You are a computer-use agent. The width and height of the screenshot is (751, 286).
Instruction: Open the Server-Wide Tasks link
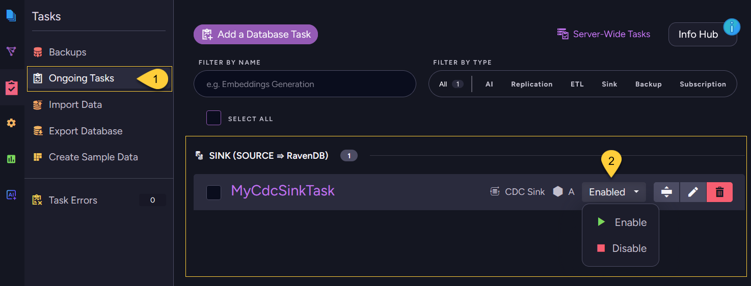pos(604,34)
